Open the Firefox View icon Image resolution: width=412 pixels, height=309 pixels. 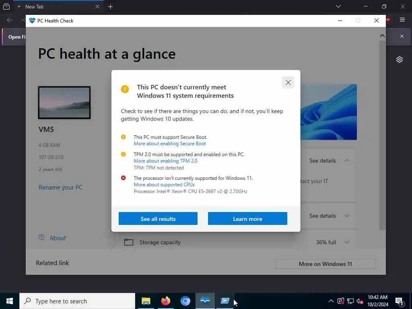coord(6,6)
